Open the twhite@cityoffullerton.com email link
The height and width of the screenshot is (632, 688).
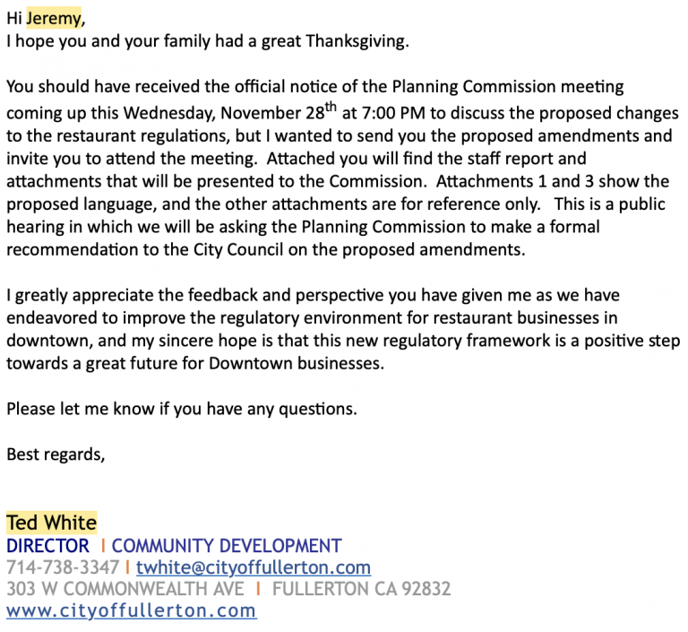point(254,567)
